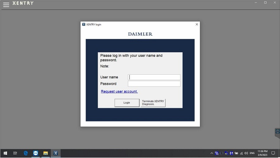Open the notification action center
280x158 pixels.
(x=273, y=153)
